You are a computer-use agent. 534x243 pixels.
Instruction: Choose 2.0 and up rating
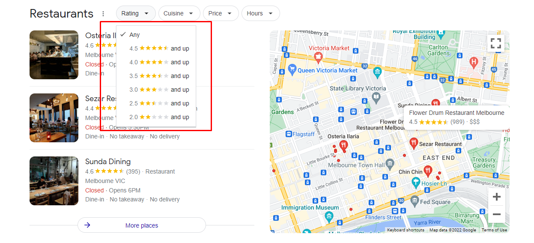156,117
